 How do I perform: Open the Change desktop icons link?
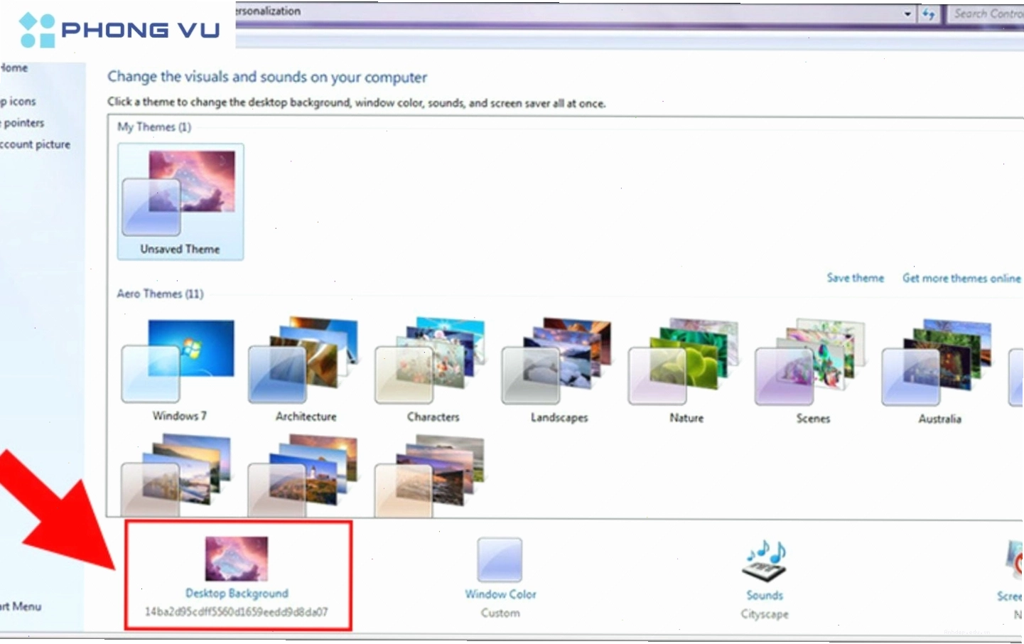(x=18, y=102)
